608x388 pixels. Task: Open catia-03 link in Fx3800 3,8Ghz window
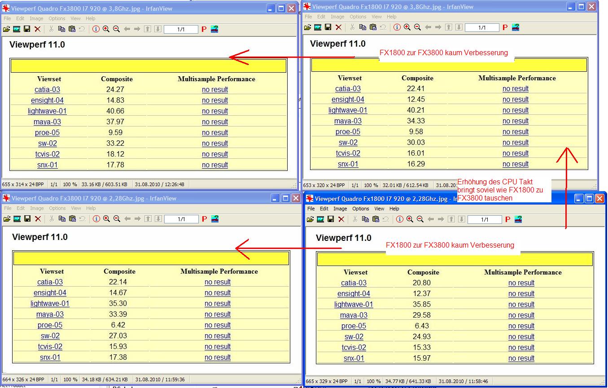(47, 89)
